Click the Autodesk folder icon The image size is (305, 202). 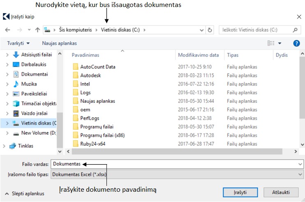pyautogui.click(x=76, y=75)
